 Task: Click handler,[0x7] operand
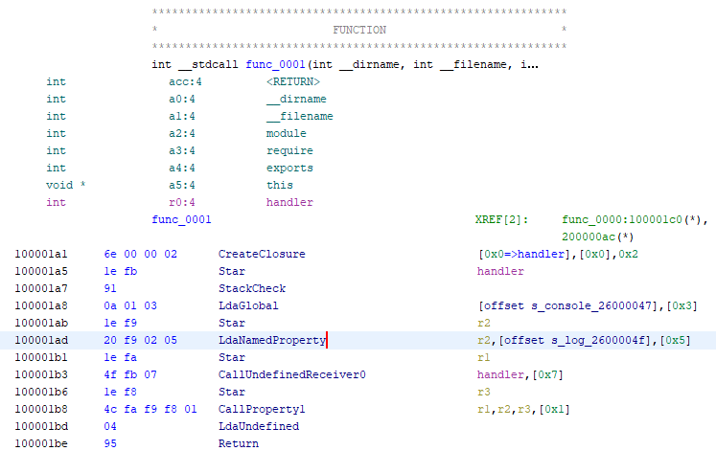click(x=520, y=374)
